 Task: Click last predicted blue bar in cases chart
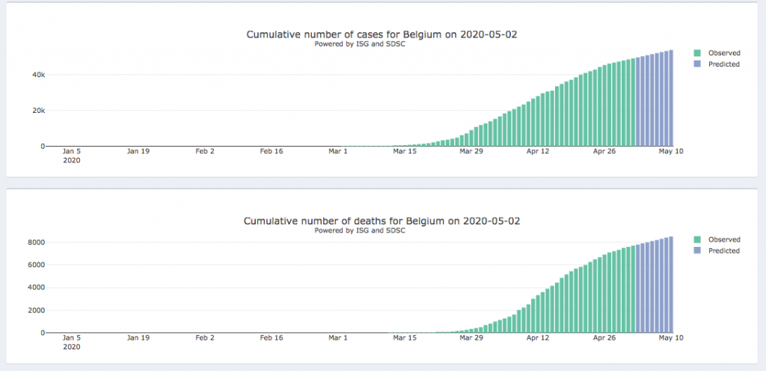[671, 98]
